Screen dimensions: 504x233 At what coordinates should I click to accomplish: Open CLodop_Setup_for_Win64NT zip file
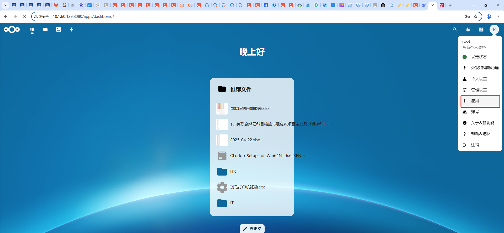pos(252,156)
